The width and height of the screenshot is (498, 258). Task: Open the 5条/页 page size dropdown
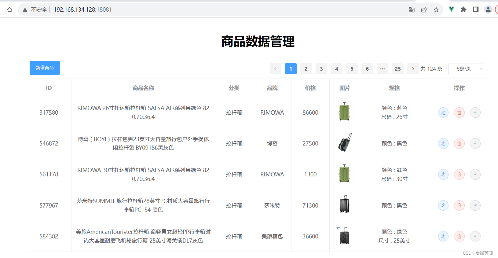(467, 69)
